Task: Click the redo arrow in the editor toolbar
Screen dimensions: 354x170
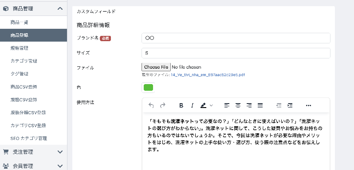Action: click(x=162, y=105)
